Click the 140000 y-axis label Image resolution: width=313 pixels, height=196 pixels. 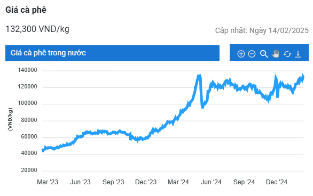27,70
